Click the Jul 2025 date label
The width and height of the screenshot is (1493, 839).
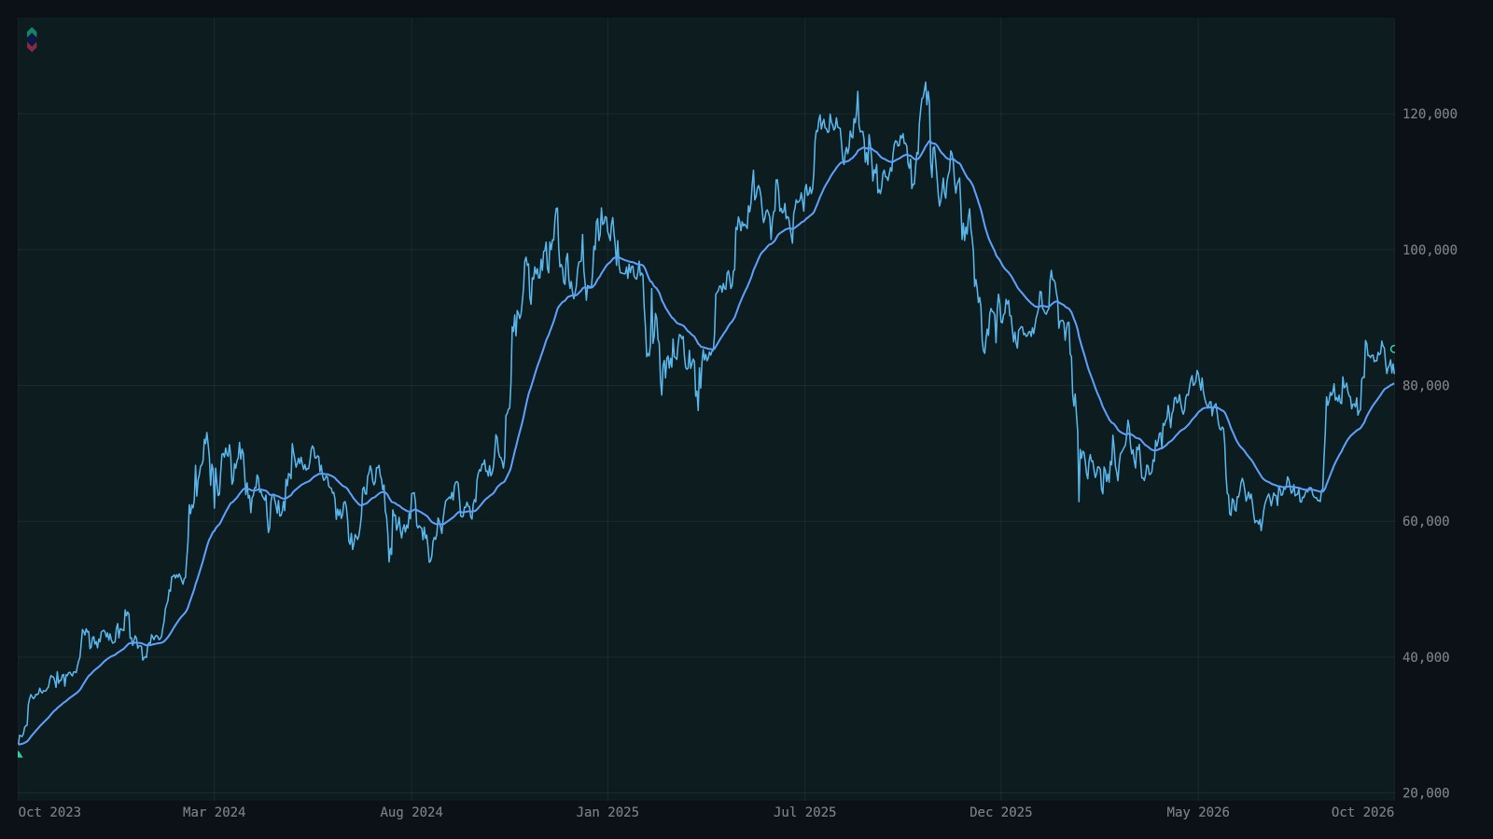point(804,812)
